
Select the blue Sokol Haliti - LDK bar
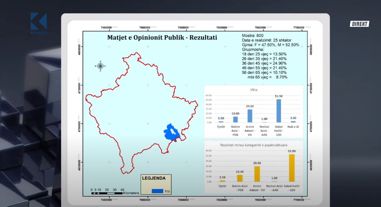pyautogui.click(x=279, y=111)
